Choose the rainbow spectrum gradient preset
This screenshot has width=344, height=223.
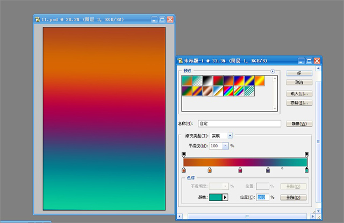(228, 91)
